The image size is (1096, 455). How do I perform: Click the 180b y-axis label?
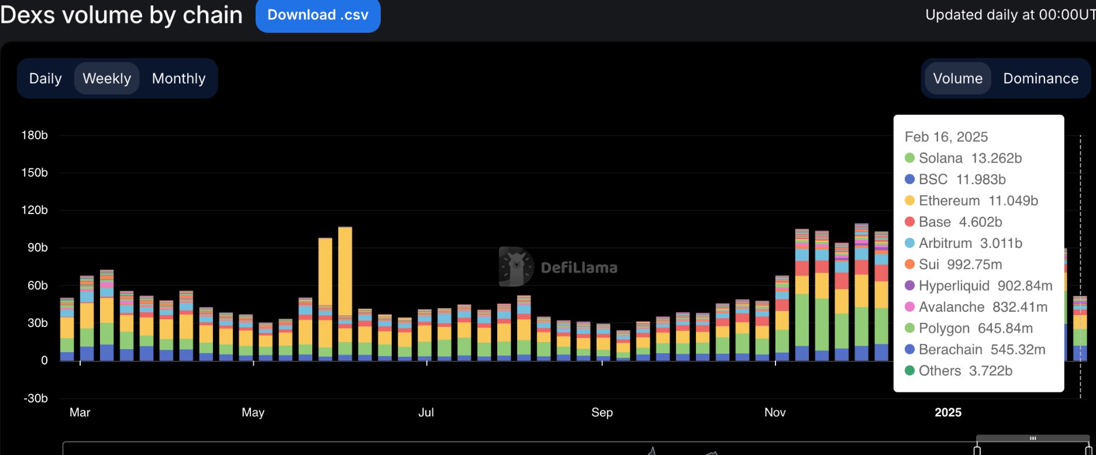pyautogui.click(x=35, y=135)
